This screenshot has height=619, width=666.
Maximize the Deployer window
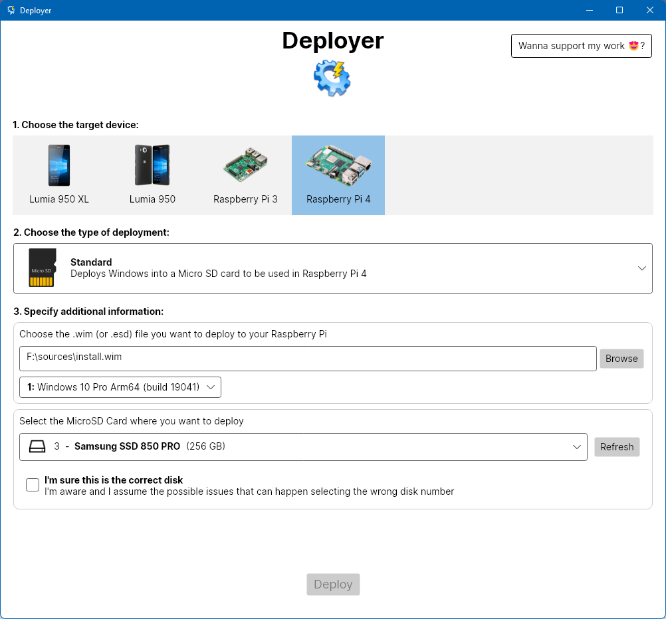619,10
